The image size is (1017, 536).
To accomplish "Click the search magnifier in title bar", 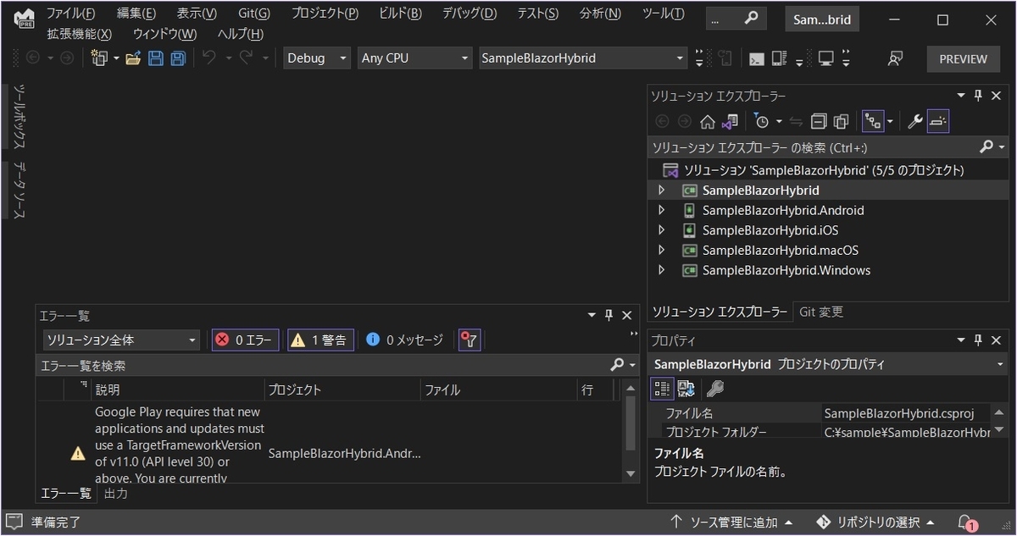I will (751, 19).
